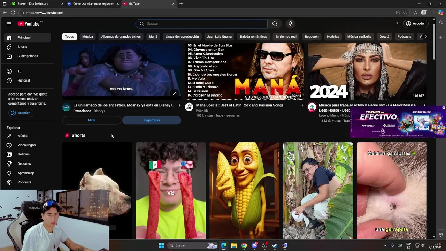Show more filter chips with right arrow
446x251 pixels.
425,37
